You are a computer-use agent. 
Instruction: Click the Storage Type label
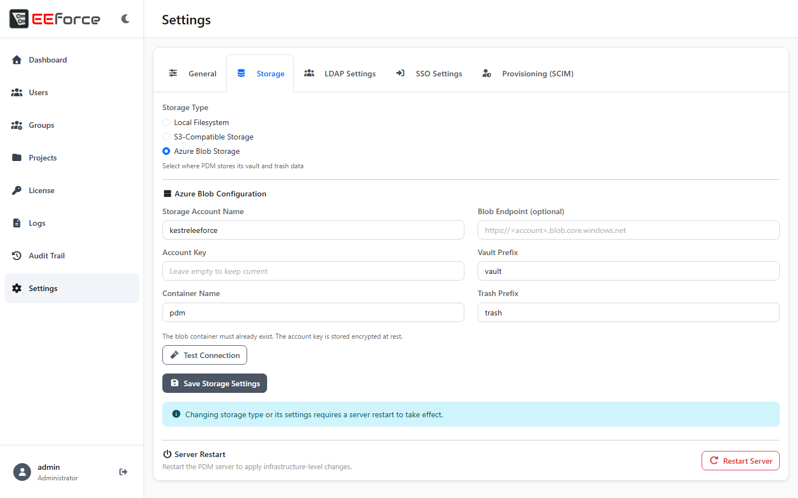click(x=185, y=107)
